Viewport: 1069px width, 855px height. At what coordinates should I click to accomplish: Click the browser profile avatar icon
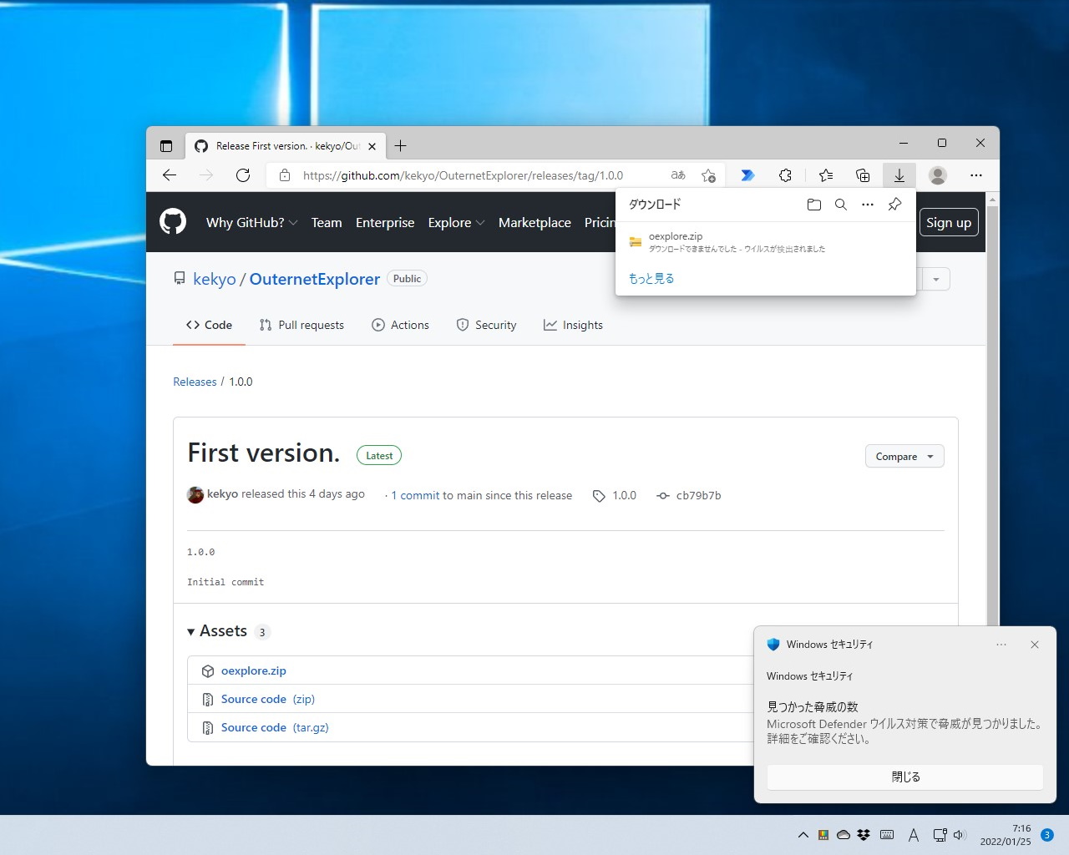coord(937,175)
